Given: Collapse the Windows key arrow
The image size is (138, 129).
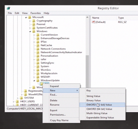Looking at the screenshot, I should [x=30, y=31].
